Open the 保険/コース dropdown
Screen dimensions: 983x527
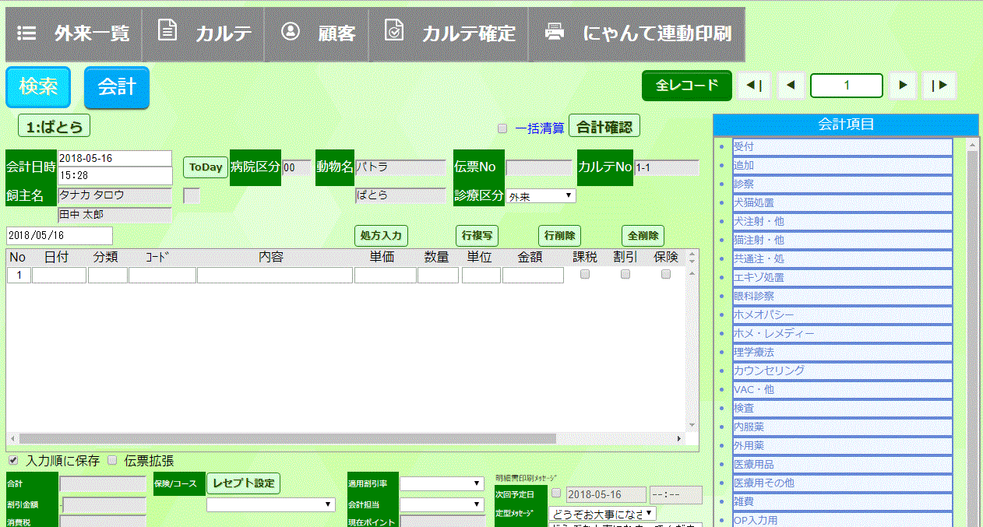coord(271,504)
